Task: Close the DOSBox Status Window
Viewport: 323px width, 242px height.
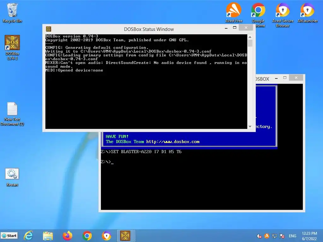Action: [x=246, y=28]
